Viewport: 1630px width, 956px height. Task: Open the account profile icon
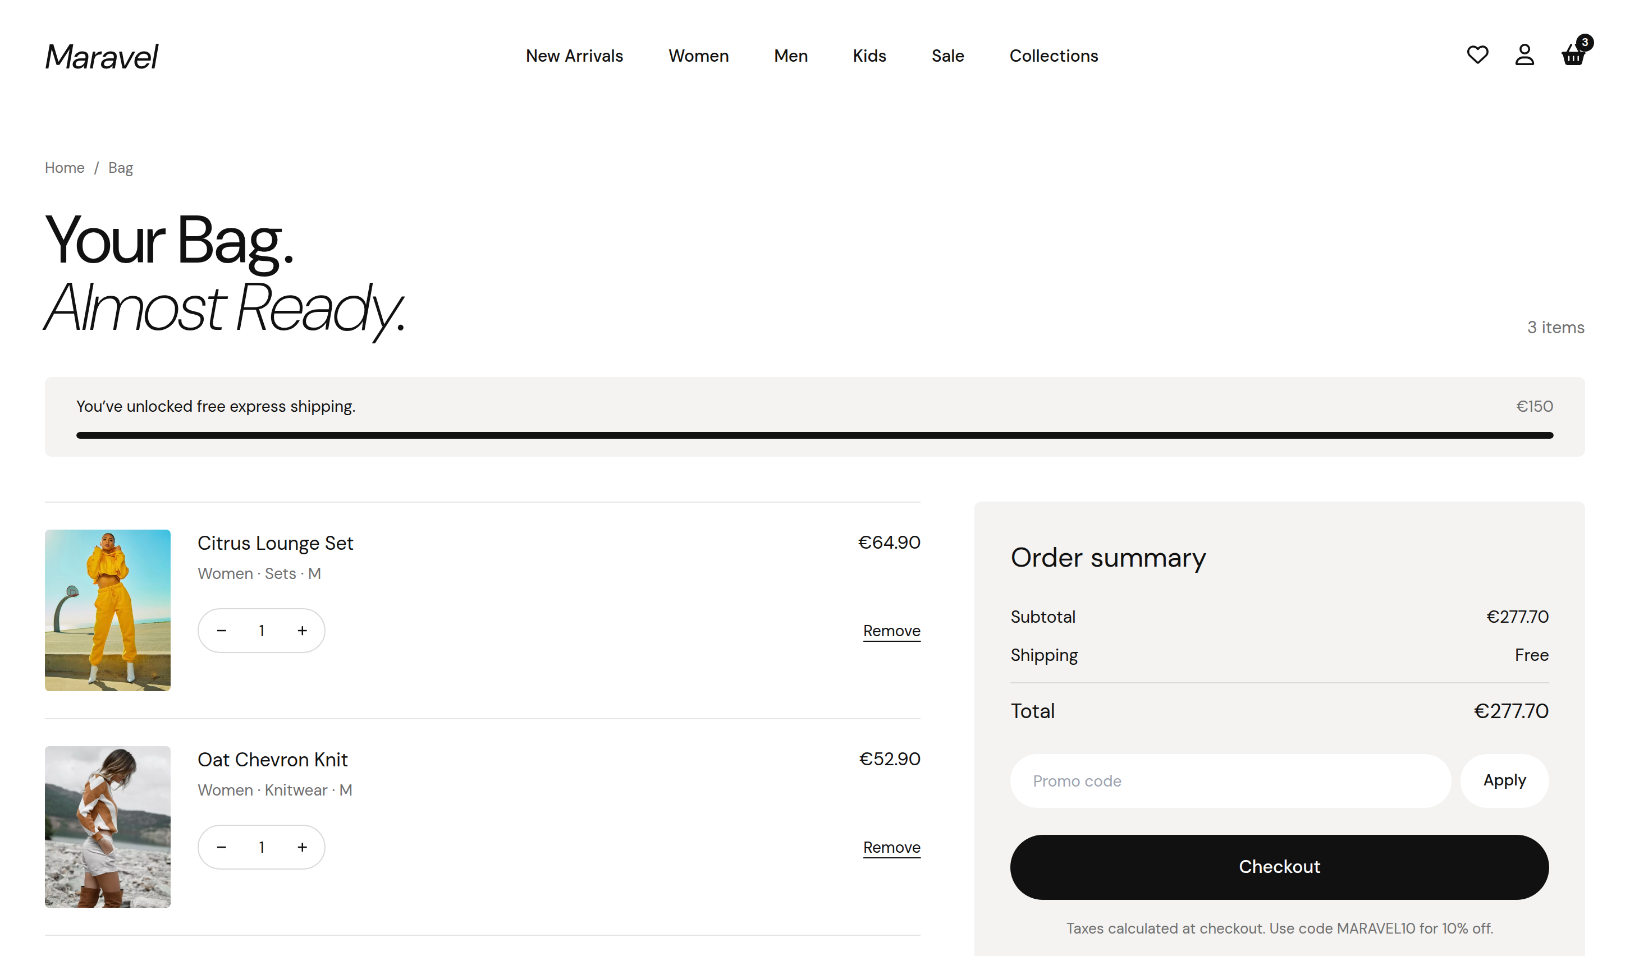[x=1524, y=55]
